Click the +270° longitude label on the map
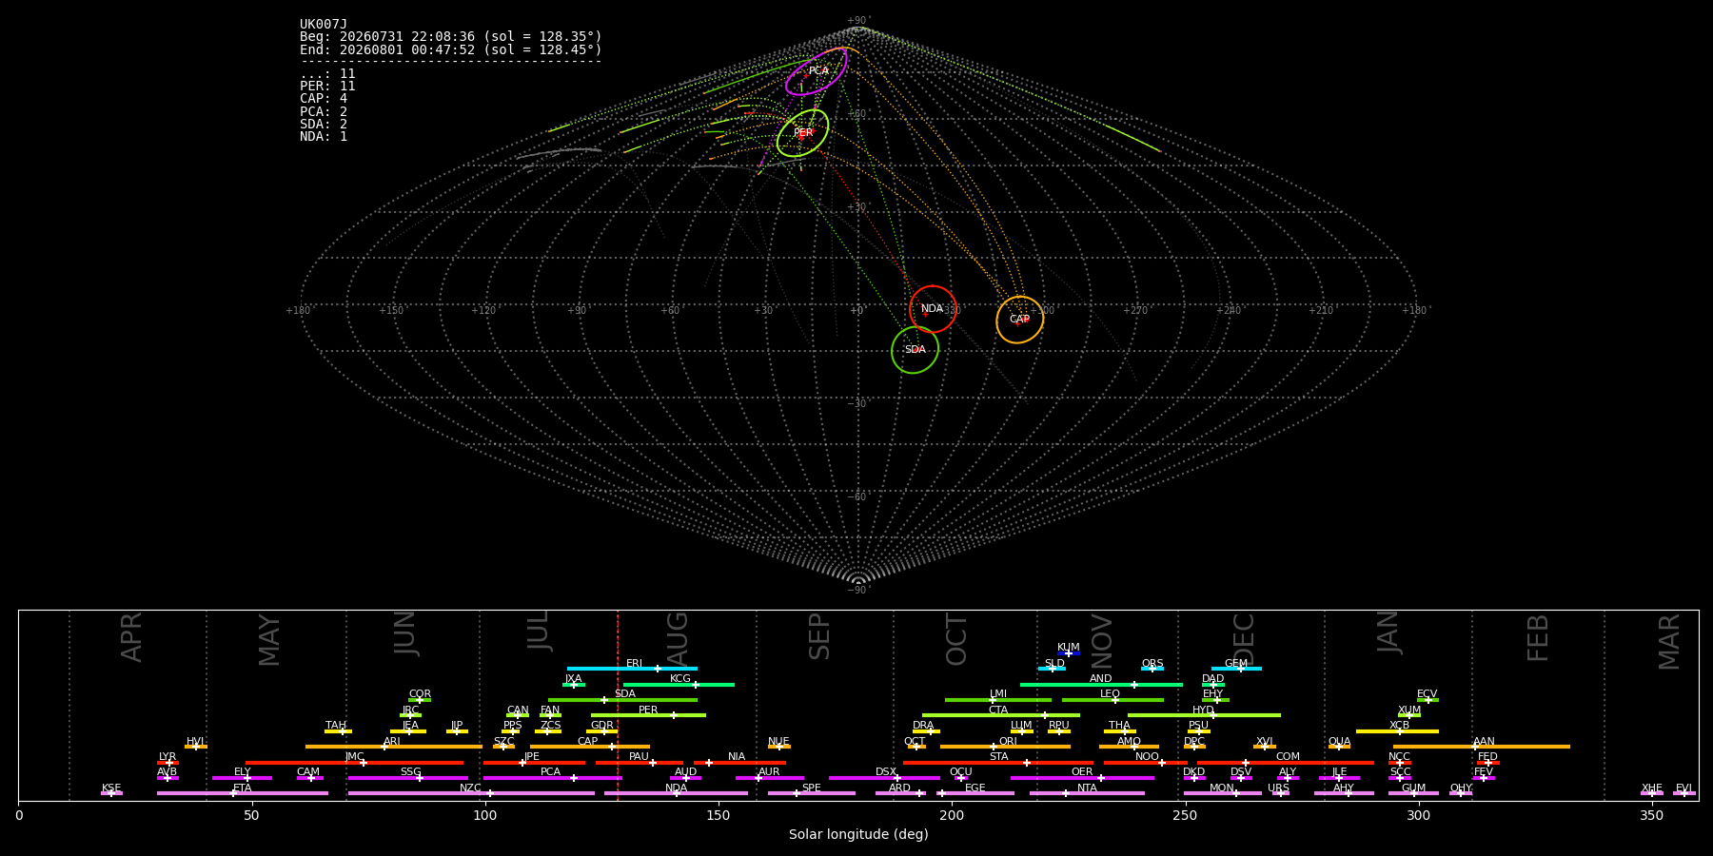The image size is (1713, 856). [x=1134, y=310]
